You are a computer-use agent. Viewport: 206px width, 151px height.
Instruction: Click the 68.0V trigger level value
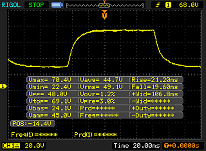click(x=189, y=5)
